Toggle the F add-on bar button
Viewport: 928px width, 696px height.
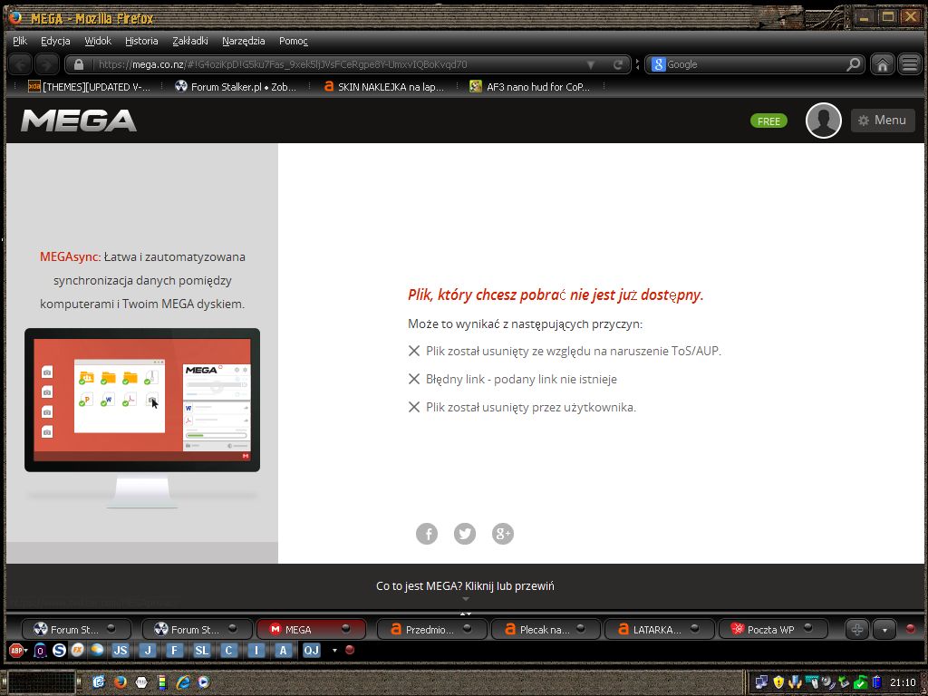pos(174,651)
